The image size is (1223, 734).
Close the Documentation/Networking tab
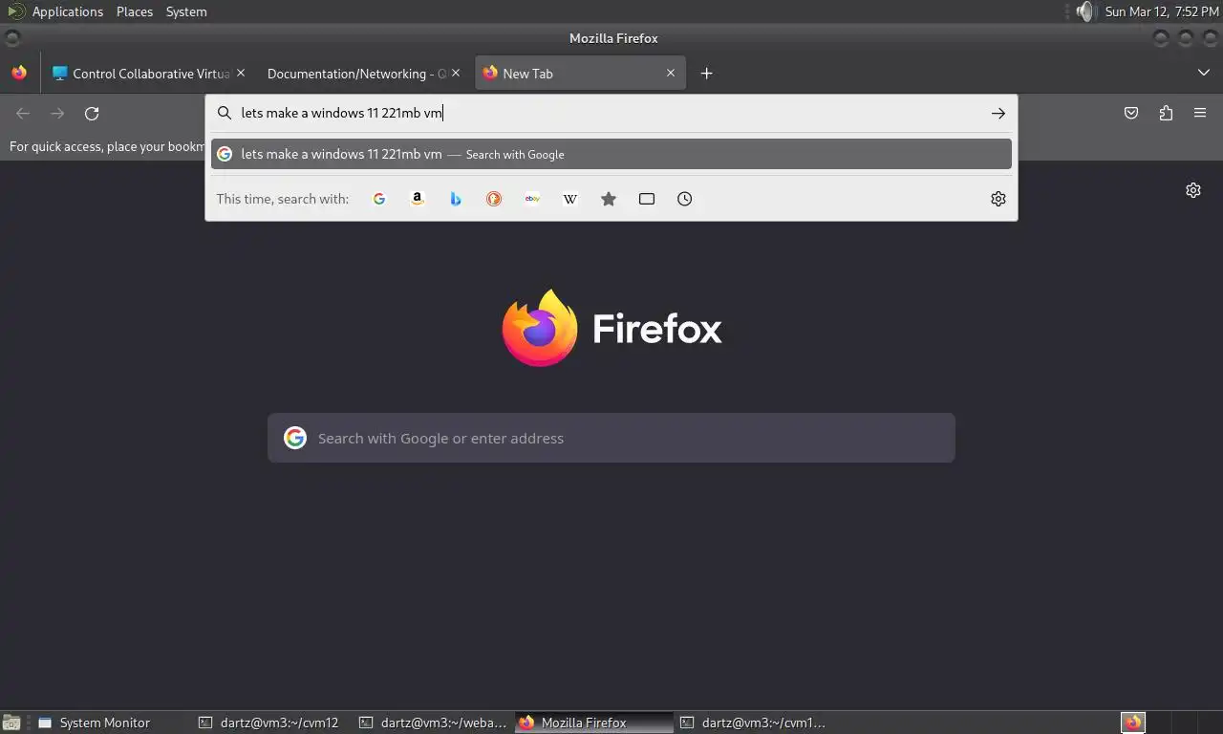(456, 73)
